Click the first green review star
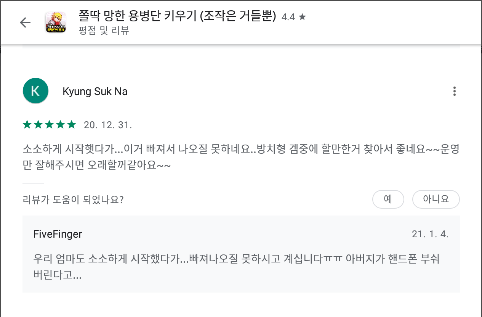Screen dimensions: 482x317 (27, 125)
